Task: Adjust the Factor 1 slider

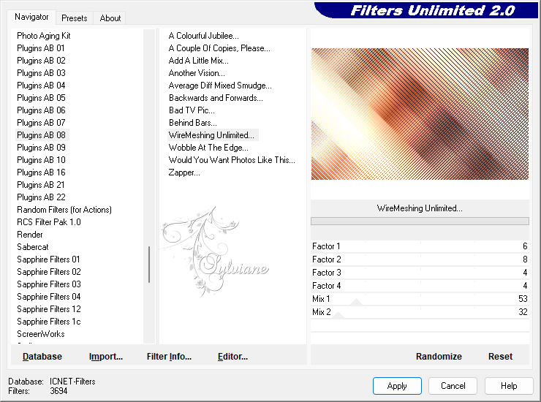Action: pos(420,246)
